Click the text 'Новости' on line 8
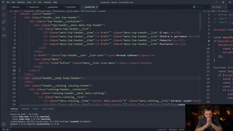 click(165, 40)
